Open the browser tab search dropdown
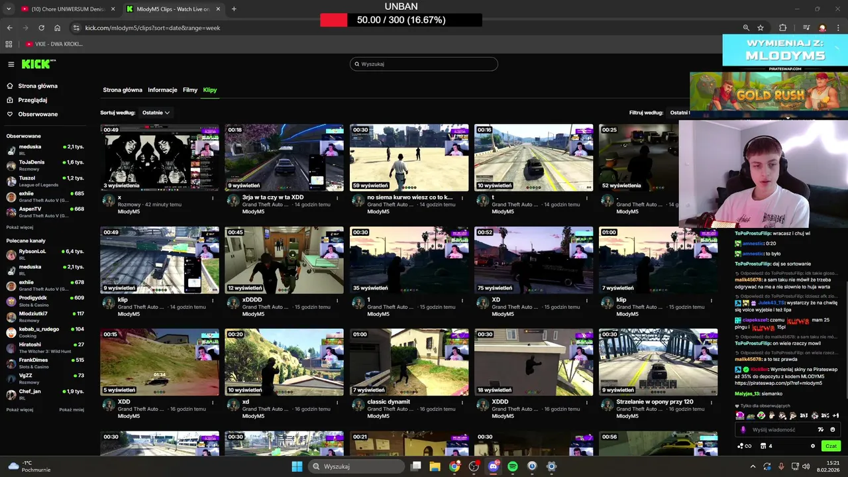 click(9, 9)
